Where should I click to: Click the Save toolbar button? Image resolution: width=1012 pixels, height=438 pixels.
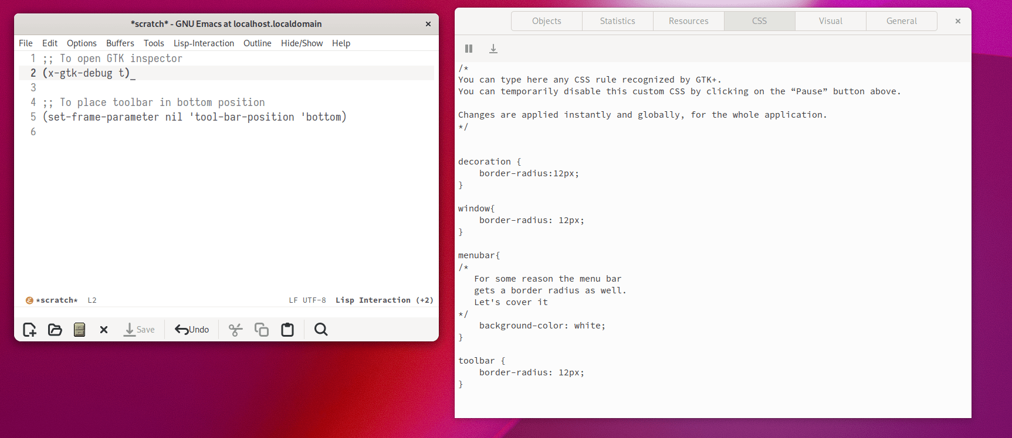(x=139, y=330)
